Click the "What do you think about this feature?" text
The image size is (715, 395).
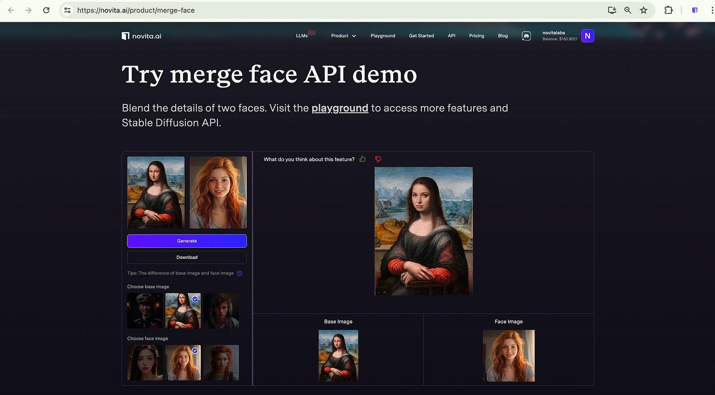[x=309, y=159]
